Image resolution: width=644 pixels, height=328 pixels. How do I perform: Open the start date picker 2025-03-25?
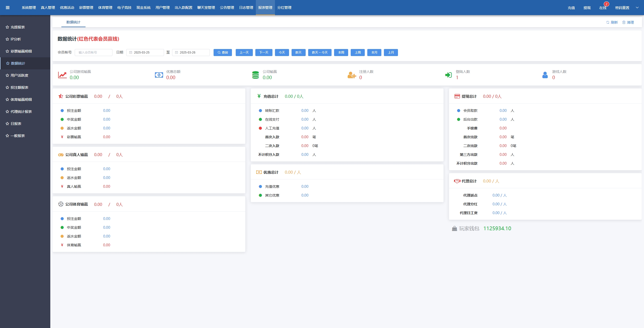click(x=145, y=53)
